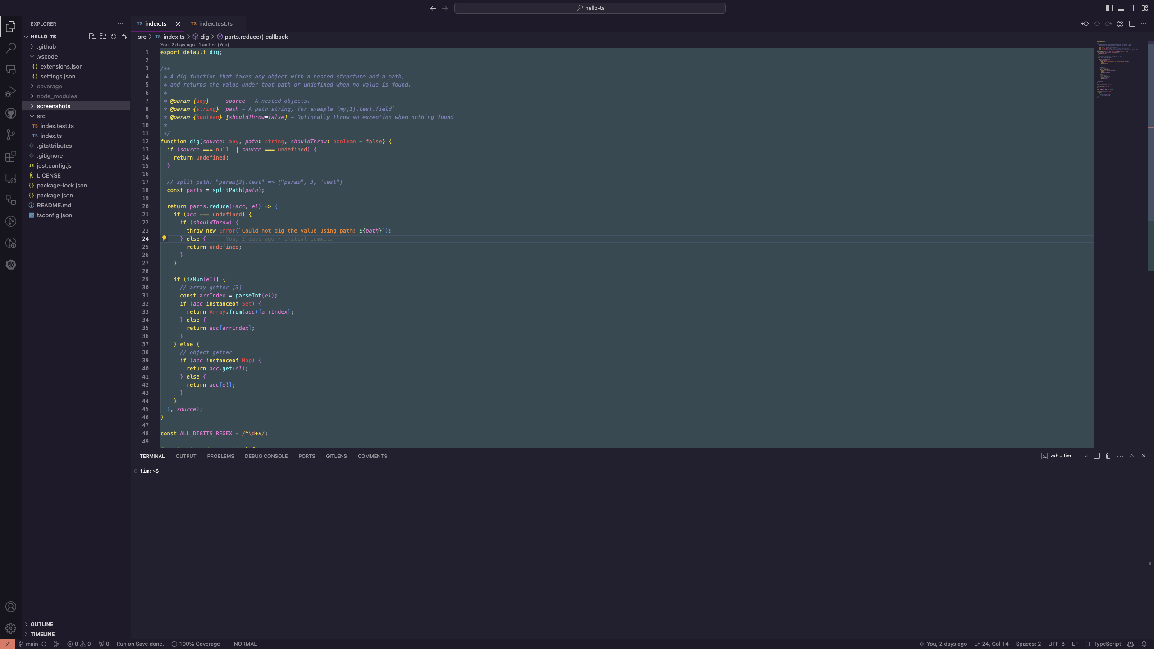
Task: Open the Source Control view
Action: [11, 135]
